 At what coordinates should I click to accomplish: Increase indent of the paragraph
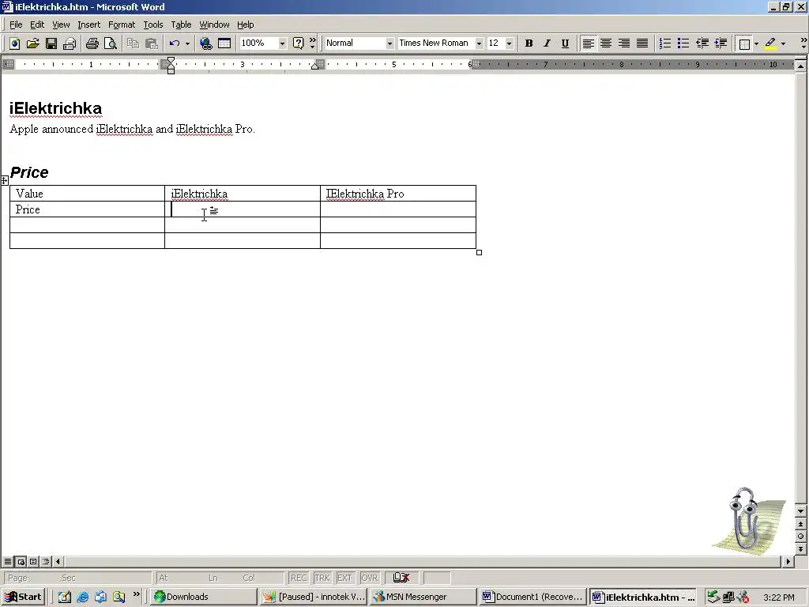coord(721,43)
